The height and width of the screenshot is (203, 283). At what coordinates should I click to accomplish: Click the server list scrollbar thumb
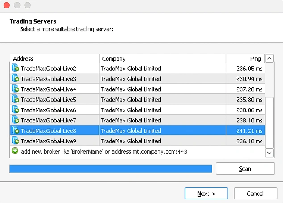(269, 122)
